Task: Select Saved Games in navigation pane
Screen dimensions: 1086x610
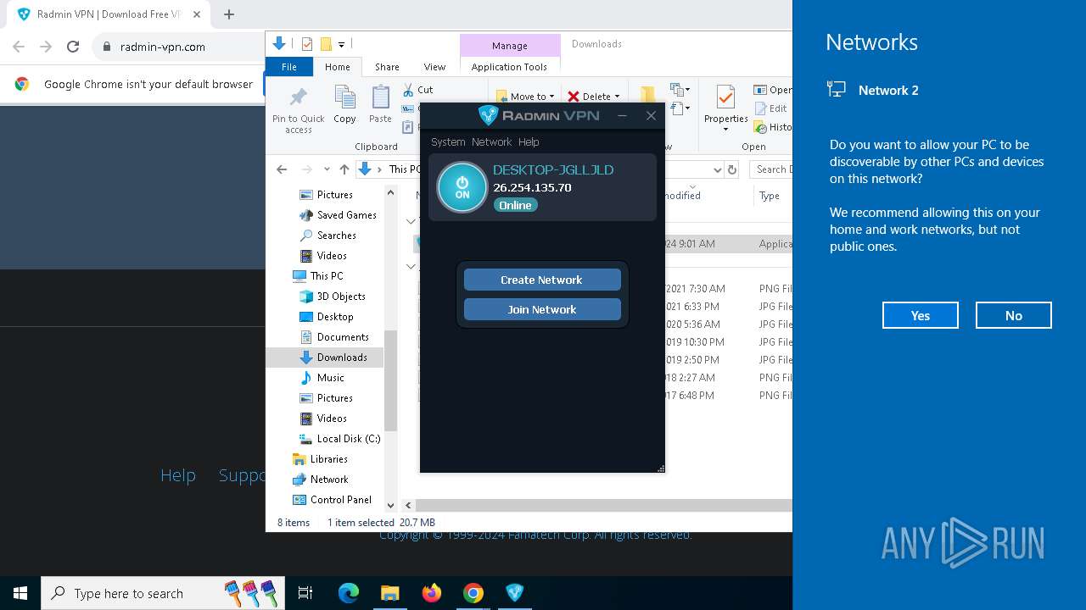Action: (x=346, y=215)
